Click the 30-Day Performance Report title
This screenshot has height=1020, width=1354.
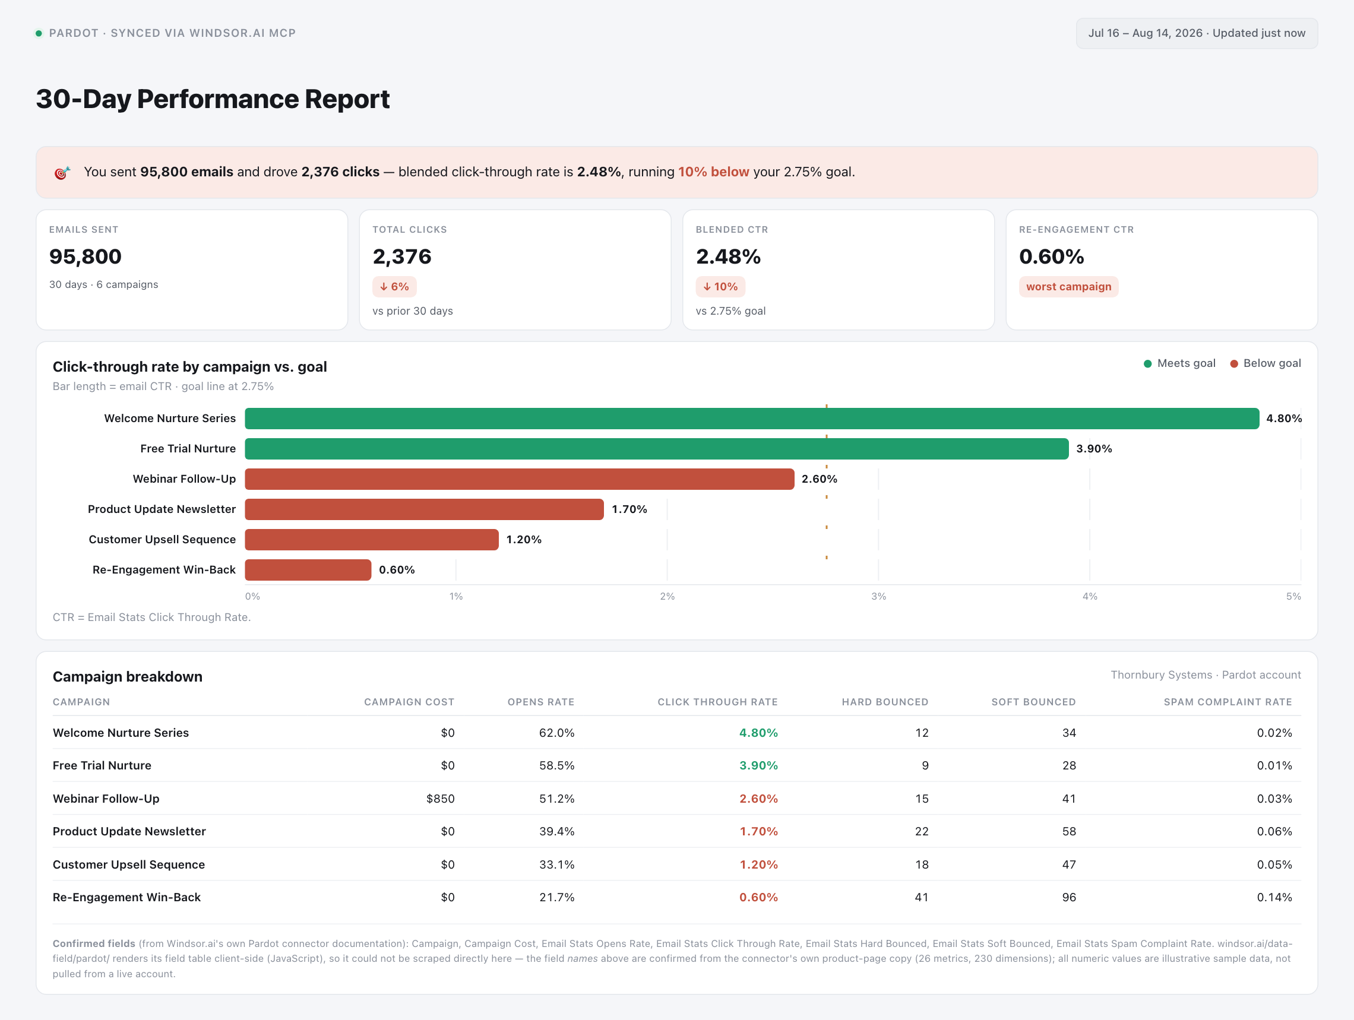coord(213,100)
